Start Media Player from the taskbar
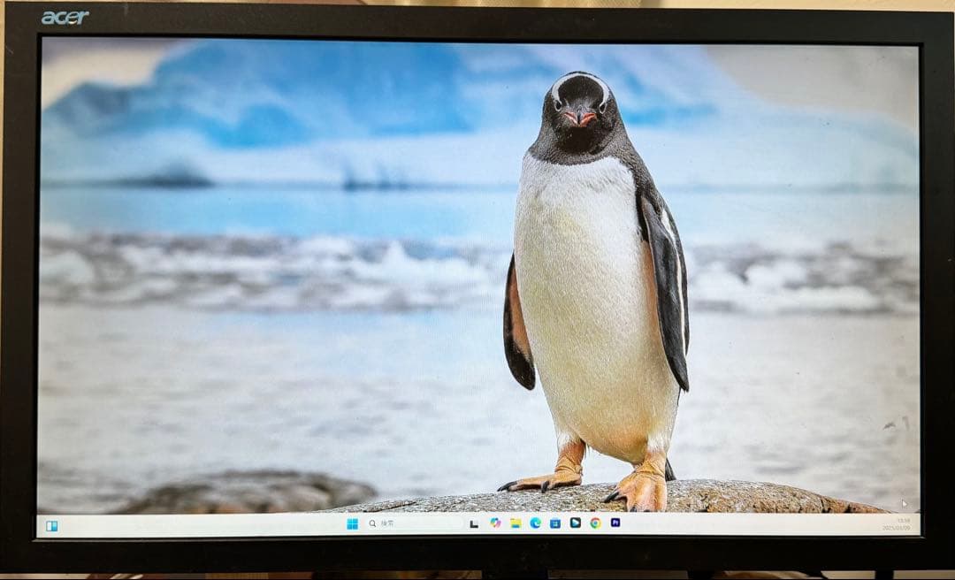The height and width of the screenshot is (580, 955). 576,523
